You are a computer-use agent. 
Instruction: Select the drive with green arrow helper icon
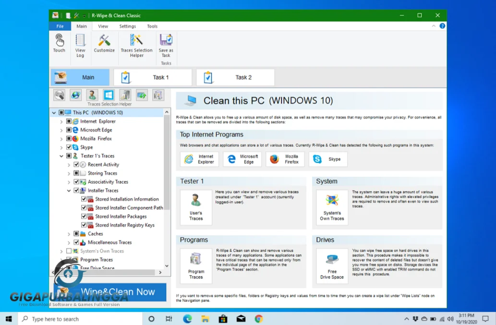141,95
